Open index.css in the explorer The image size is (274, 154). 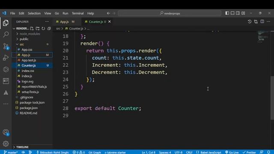[x=28, y=71]
